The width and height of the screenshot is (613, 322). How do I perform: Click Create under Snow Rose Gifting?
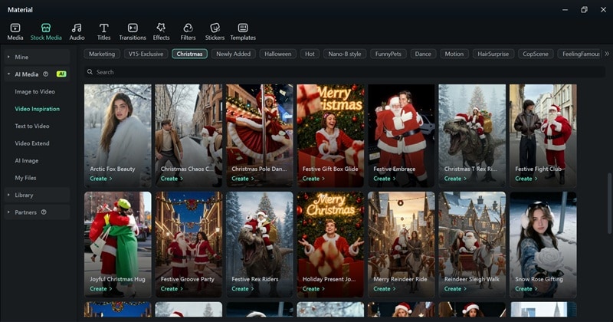[x=526, y=289]
